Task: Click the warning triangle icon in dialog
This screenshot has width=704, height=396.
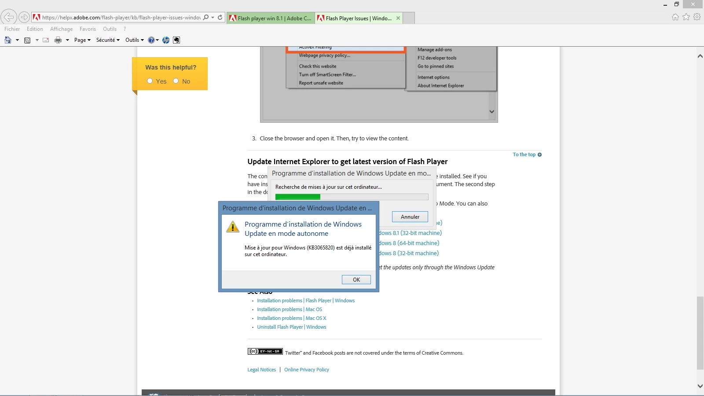Action: point(232,227)
